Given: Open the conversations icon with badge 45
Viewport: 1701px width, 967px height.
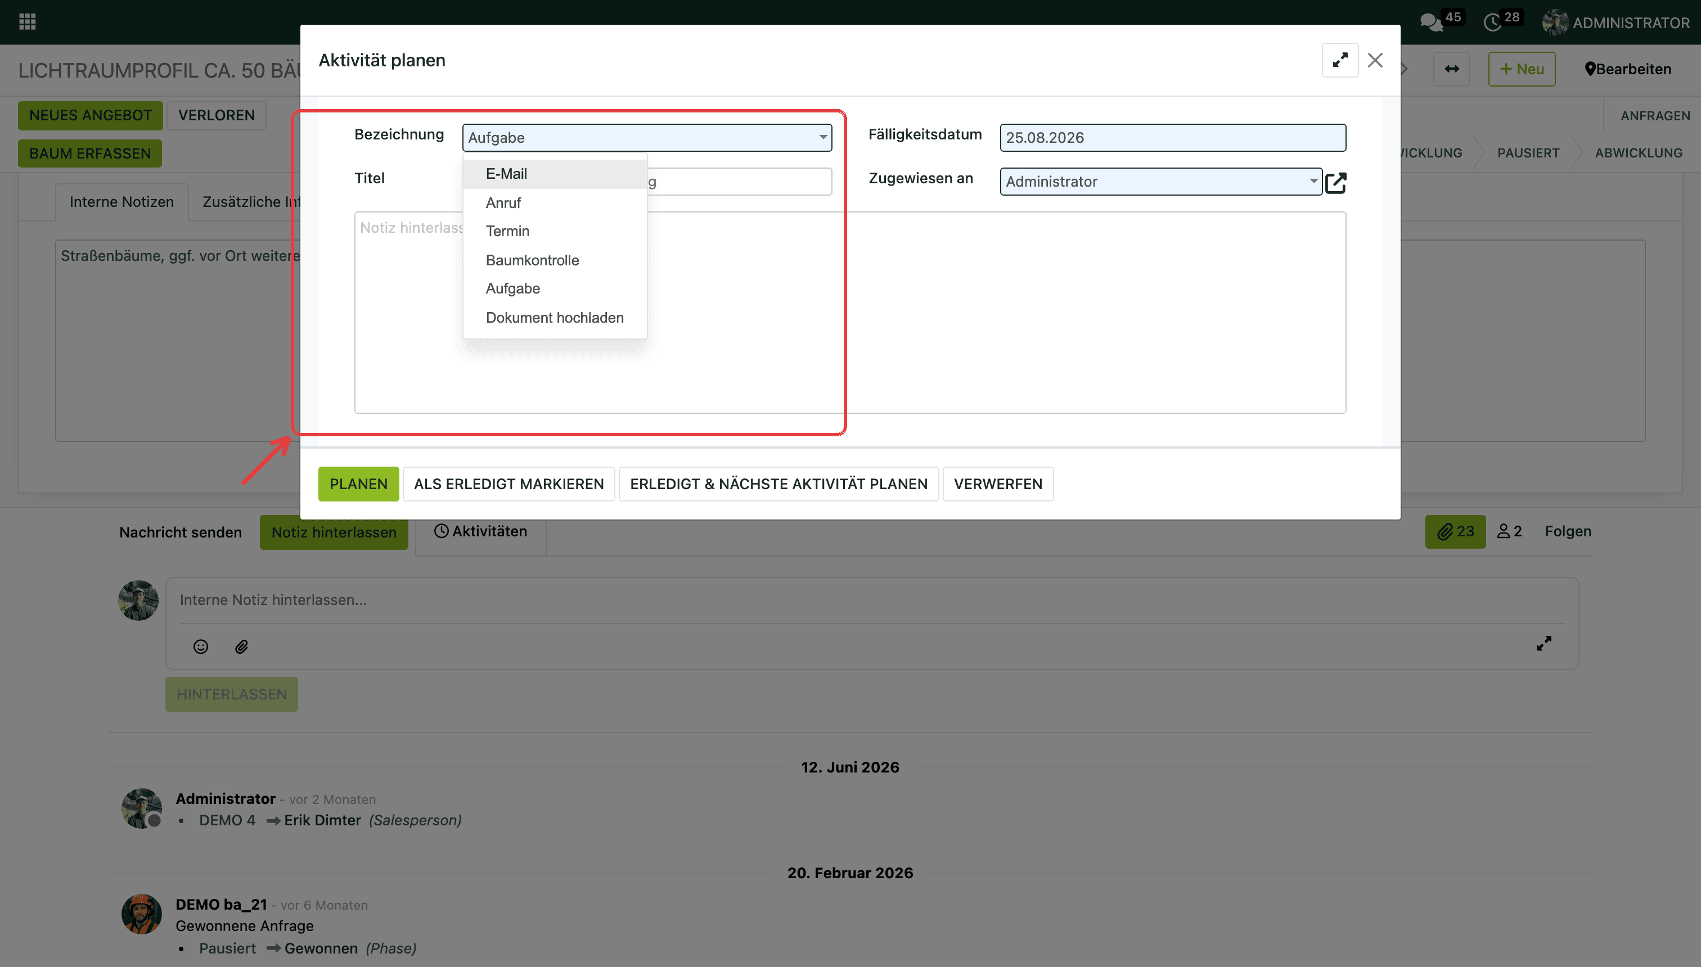Looking at the screenshot, I should (x=1431, y=22).
